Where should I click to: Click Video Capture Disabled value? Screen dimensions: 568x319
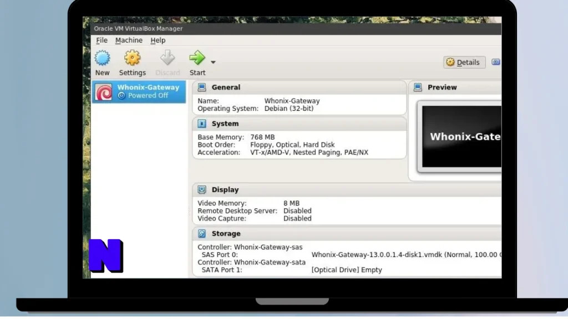tap(297, 218)
